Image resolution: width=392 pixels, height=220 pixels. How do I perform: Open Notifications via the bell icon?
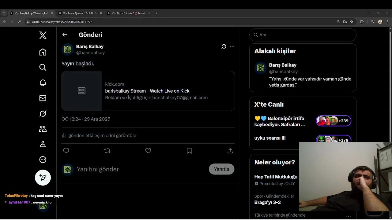click(43, 83)
